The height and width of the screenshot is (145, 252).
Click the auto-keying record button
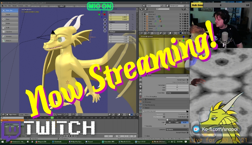61,136
